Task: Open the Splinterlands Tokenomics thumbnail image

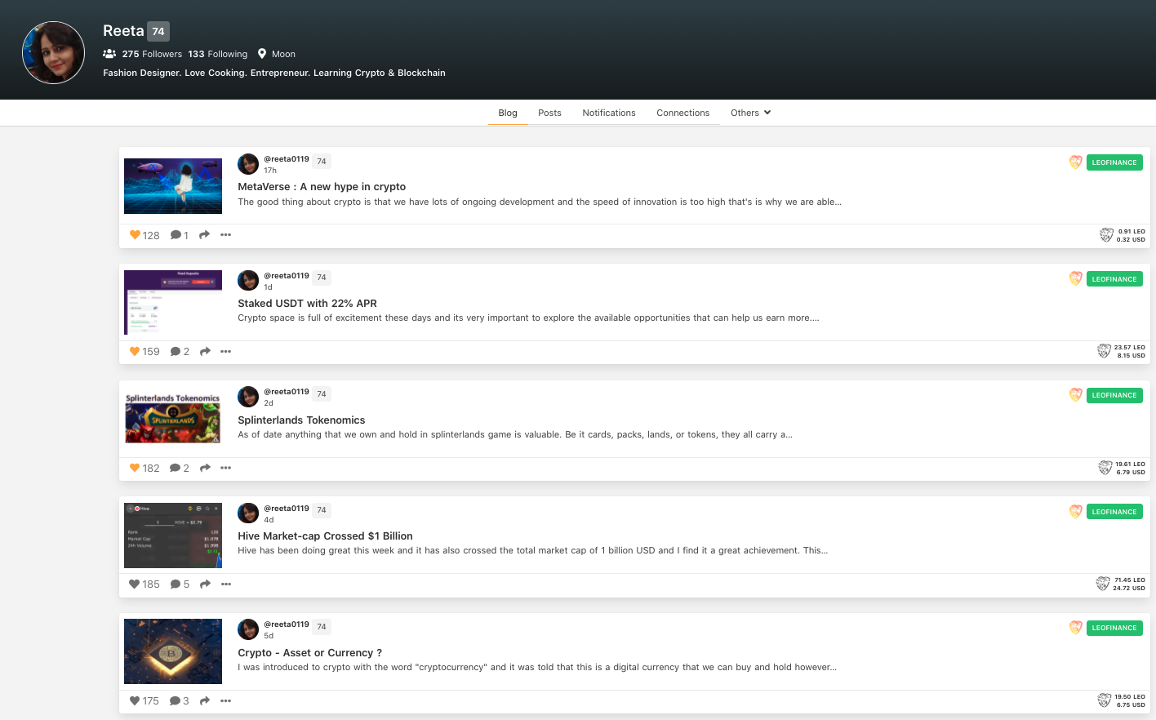Action: coord(173,418)
